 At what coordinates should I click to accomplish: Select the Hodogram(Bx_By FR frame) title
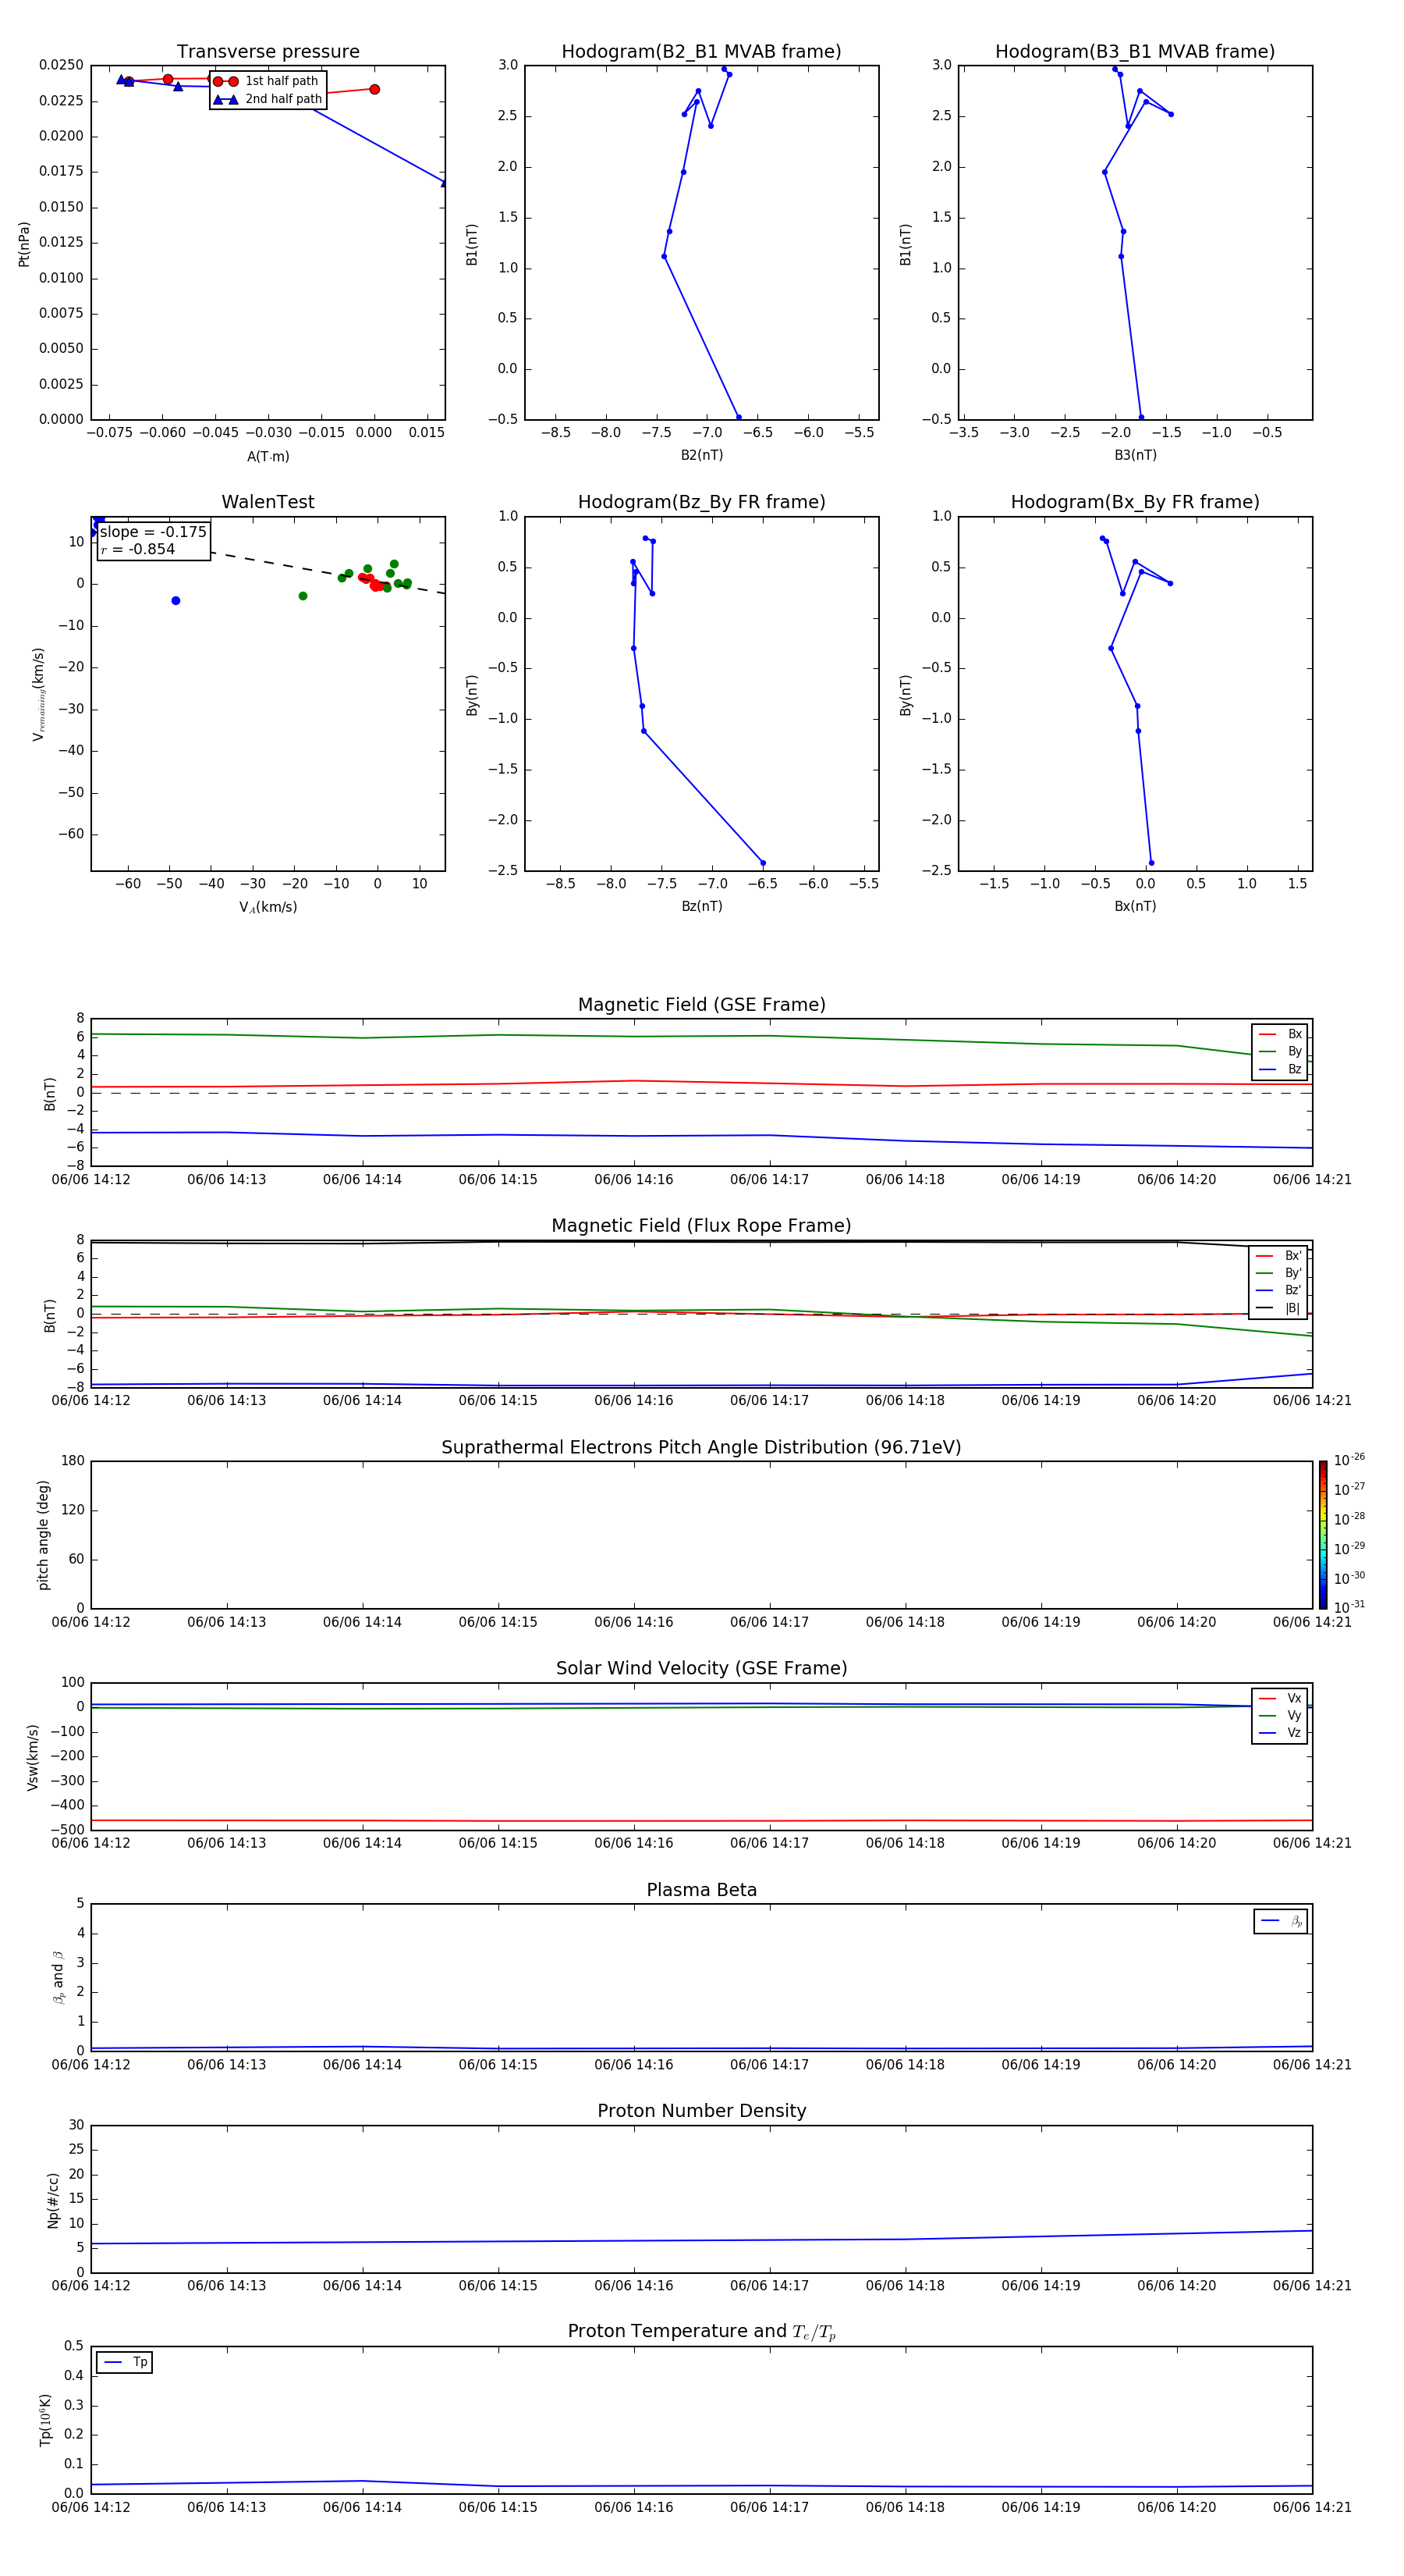tap(1135, 502)
